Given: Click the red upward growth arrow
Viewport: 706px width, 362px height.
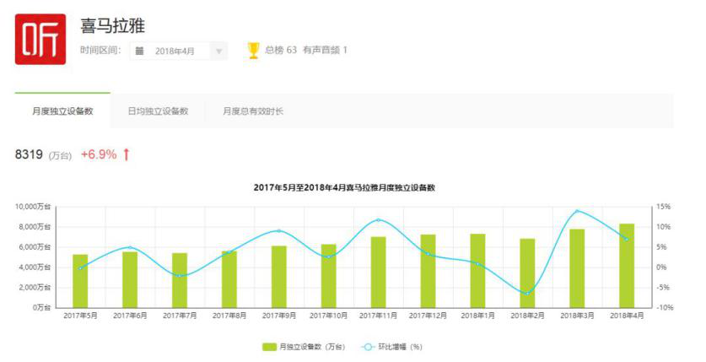Looking at the screenshot, I should 127,154.
